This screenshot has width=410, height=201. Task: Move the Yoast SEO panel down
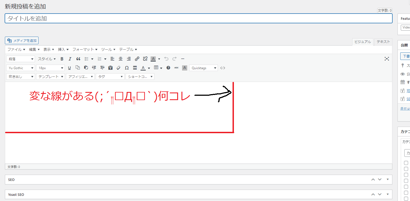tap(380, 194)
